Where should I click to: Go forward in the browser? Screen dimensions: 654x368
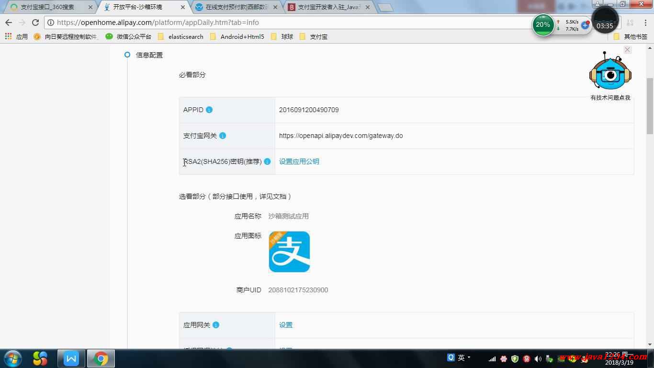coord(22,23)
